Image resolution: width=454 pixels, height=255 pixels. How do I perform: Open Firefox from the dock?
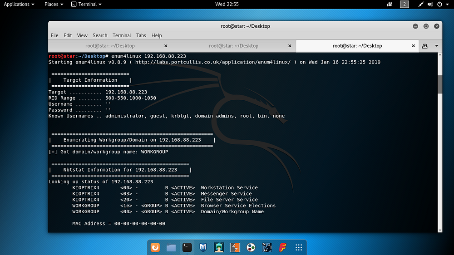pos(155,247)
